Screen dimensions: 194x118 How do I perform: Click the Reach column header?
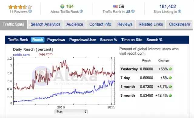click(x=146, y=61)
